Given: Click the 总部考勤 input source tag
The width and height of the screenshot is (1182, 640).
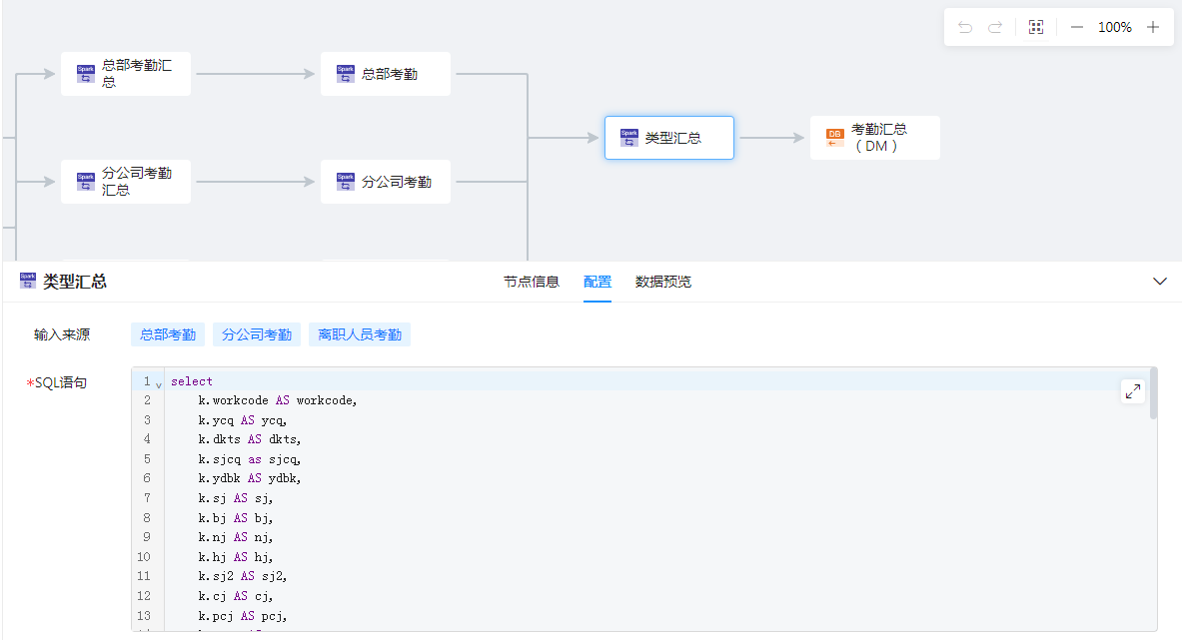Looking at the screenshot, I should pos(168,334).
